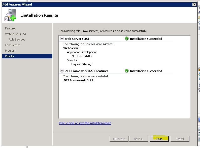The height and width of the screenshot is (148, 200).
Task: Select the Confirmation step in sidebar
Action: (x=13, y=45)
